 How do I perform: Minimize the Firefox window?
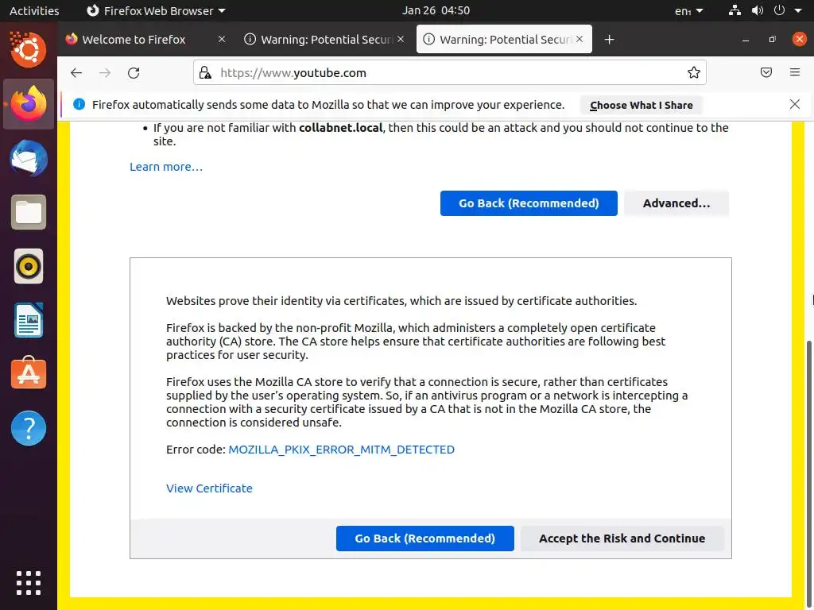(746, 40)
